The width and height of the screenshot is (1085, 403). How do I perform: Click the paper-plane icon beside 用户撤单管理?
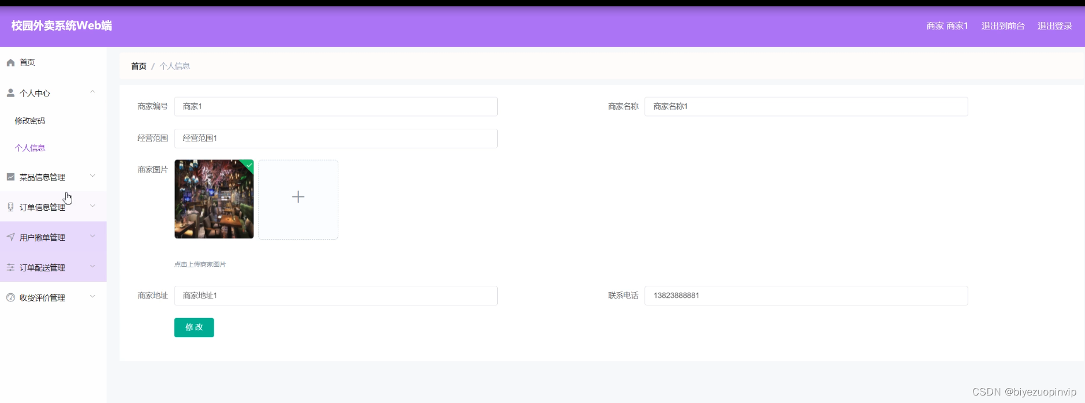click(10, 237)
